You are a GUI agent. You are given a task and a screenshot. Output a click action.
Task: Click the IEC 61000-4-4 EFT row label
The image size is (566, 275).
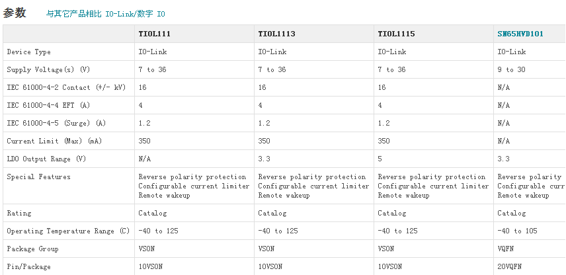48,105
